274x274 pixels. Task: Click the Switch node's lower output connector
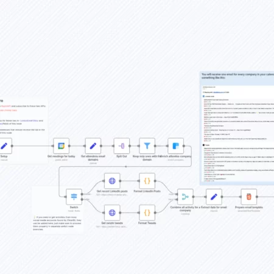click(82, 200)
